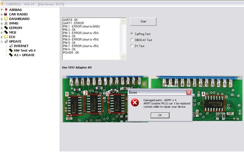Select the D1 Test radio button
Screen dimensions: 244x152
[x=132, y=46]
